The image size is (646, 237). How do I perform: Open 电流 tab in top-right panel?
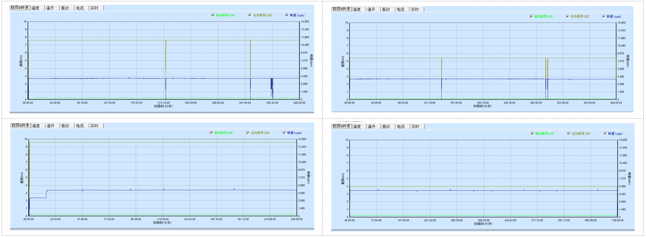[x=401, y=9]
